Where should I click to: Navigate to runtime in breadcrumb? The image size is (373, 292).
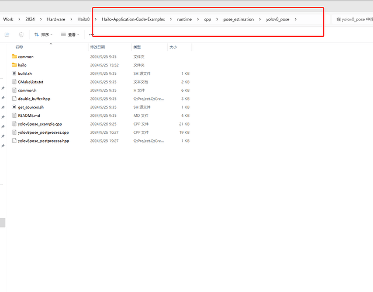coord(184,19)
